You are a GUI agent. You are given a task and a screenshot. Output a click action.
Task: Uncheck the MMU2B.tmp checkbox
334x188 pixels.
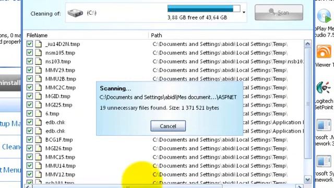pos(30,79)
